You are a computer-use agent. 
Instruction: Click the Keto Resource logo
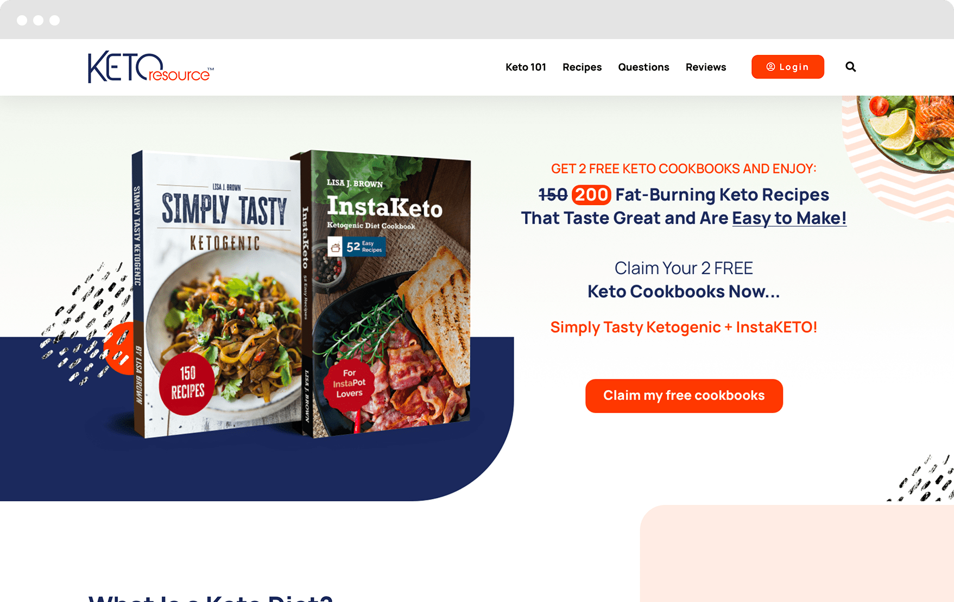click(151, 67)
